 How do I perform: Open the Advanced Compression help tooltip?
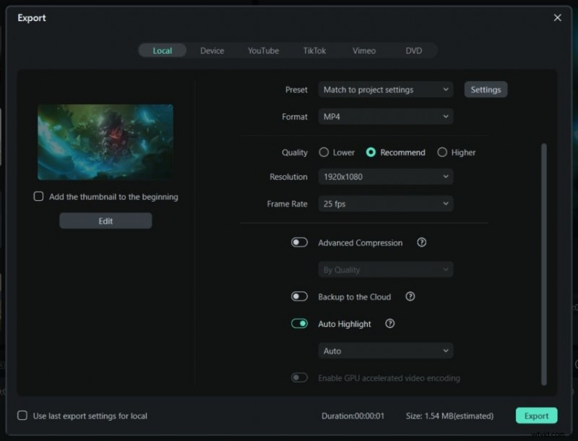(421, 243)
